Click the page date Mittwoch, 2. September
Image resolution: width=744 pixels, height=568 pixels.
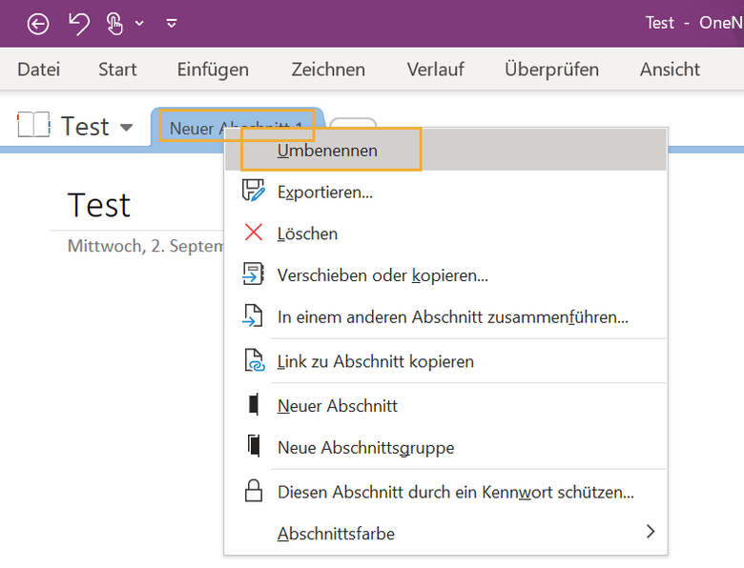[146, 246]
